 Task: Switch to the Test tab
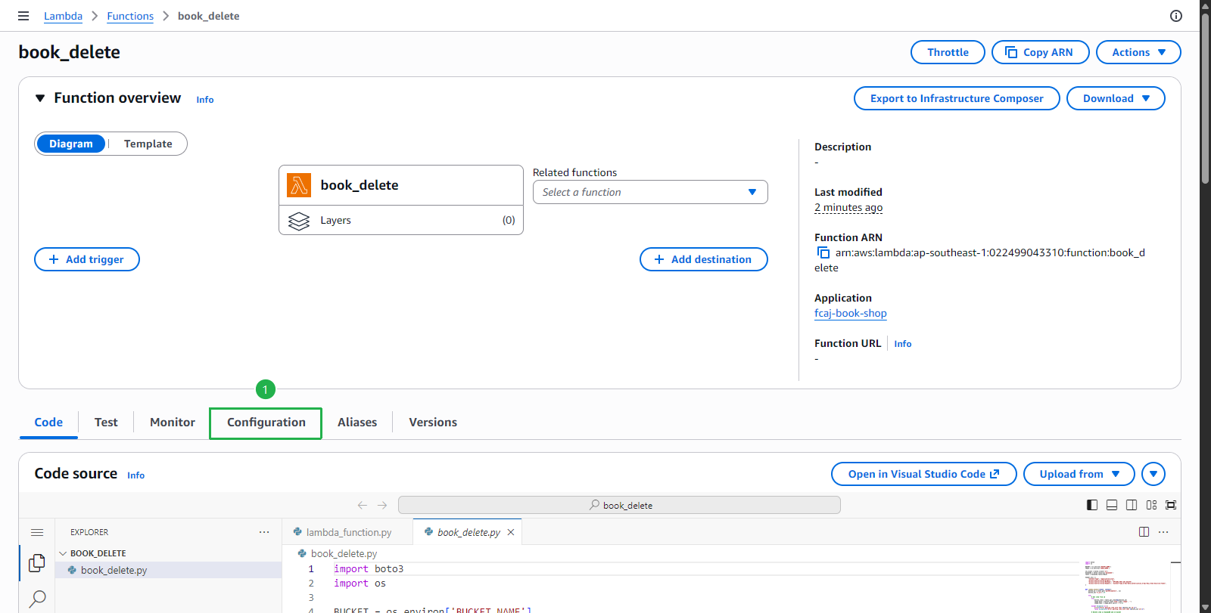(x=106, y=423)
